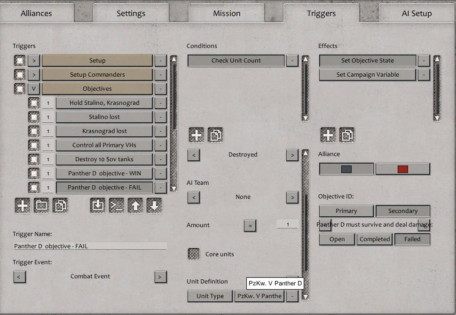Remove the Unit Type definition entry
Image resolution: width=456 pixels, height=315 pixels.
(x=292, y=296)
